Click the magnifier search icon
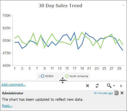The height and width of the screenshot is (111, 127). tap(109, 86)
